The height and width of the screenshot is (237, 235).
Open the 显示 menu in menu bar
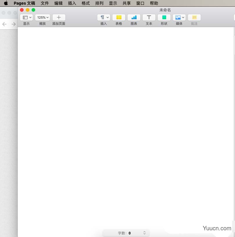point(113,3)
